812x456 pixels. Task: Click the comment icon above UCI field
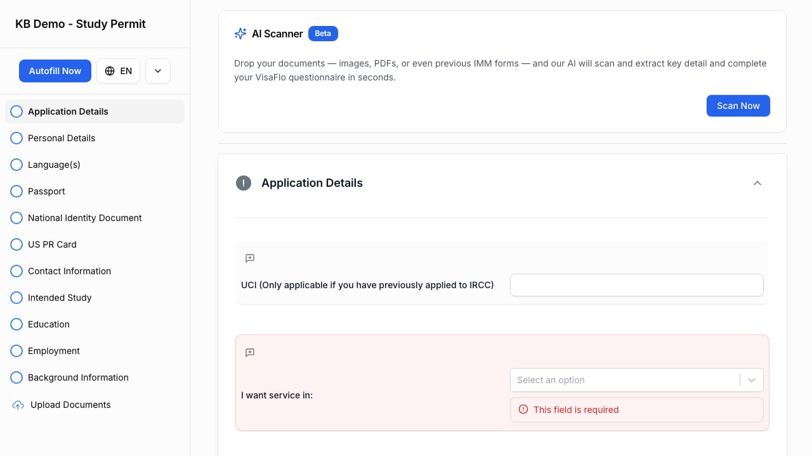250,258
